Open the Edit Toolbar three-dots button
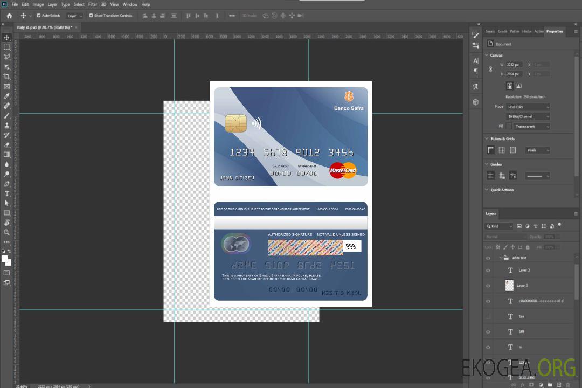The image size is (582, 388). point(6,242)
